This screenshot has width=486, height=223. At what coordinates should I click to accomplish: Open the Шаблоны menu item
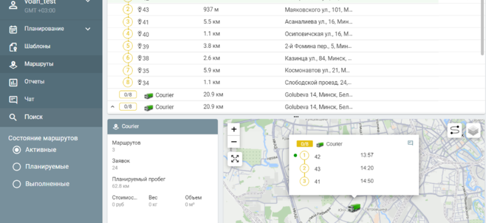click(x=37, y=46)
